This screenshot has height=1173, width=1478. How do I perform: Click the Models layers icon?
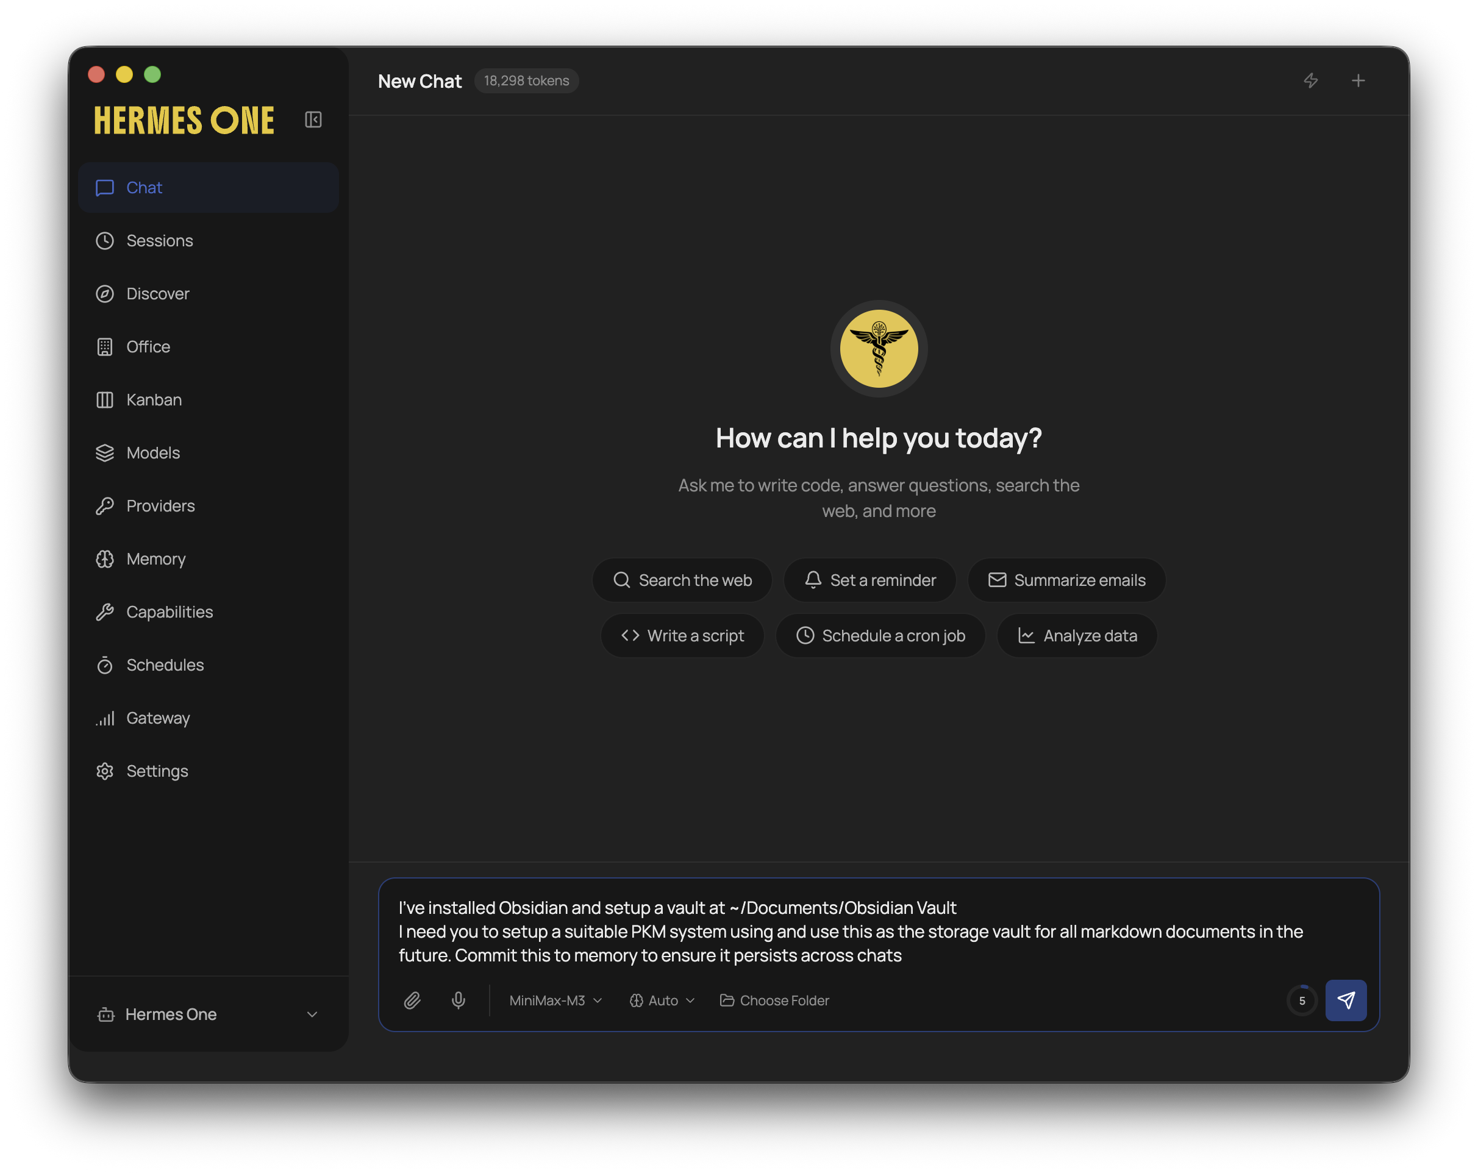point(105,452)
